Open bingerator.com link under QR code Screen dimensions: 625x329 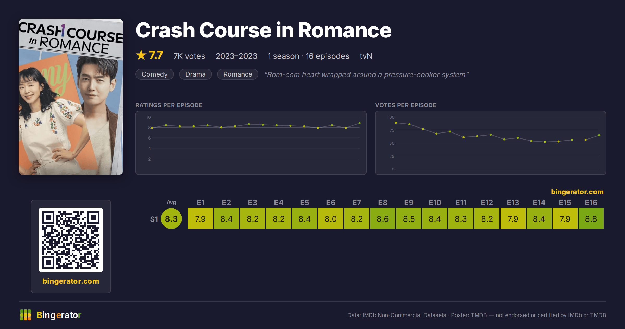coord(71,281)
